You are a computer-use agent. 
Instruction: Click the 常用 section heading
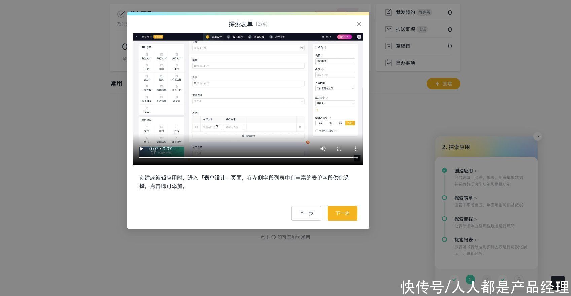116,84
